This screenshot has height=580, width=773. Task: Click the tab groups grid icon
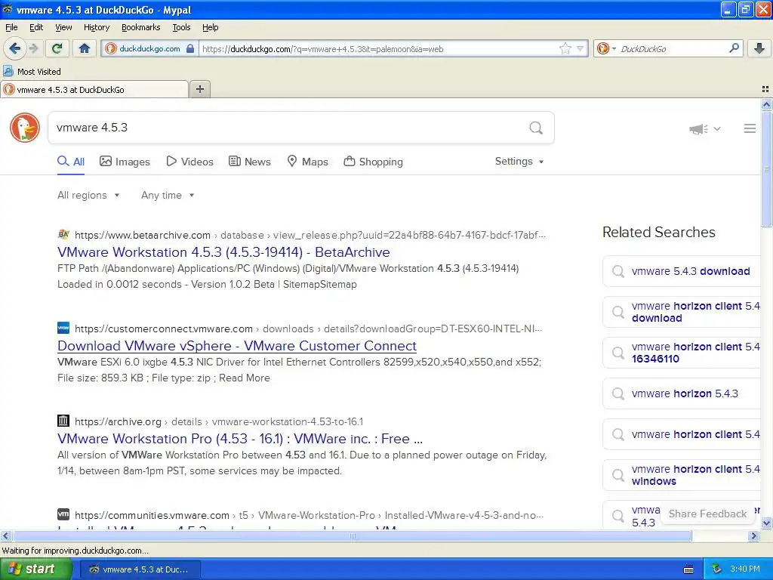click(x=765, y=89)
